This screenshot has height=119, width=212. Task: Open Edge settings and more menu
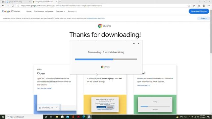(x=209, y=6)
